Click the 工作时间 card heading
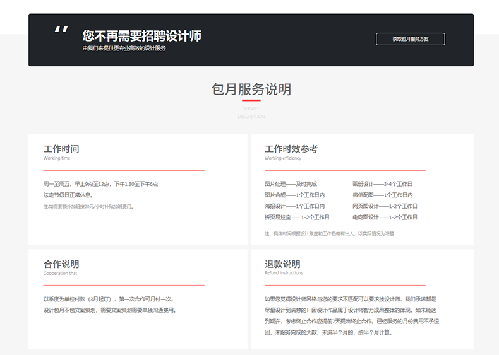This screenshot has width=499, height=355. pyautogui.click(x=61, y=149)
